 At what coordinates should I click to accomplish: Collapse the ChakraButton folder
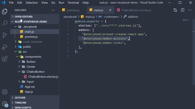click(x=35, y=72)
